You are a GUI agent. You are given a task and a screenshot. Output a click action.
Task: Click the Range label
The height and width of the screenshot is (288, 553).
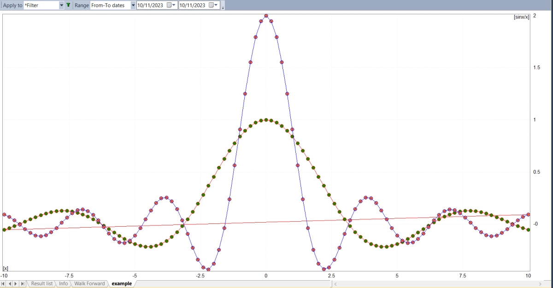click(82, 5)
